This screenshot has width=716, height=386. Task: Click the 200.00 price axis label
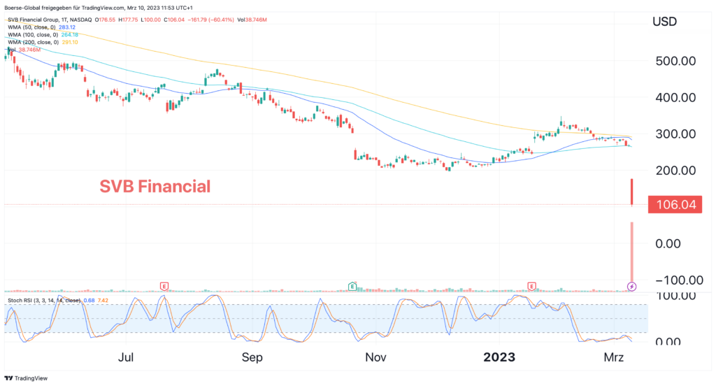coord(675,171)
